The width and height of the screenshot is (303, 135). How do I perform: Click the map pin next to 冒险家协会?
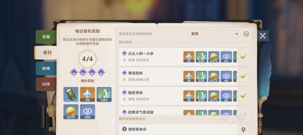(x=243, y=130)
